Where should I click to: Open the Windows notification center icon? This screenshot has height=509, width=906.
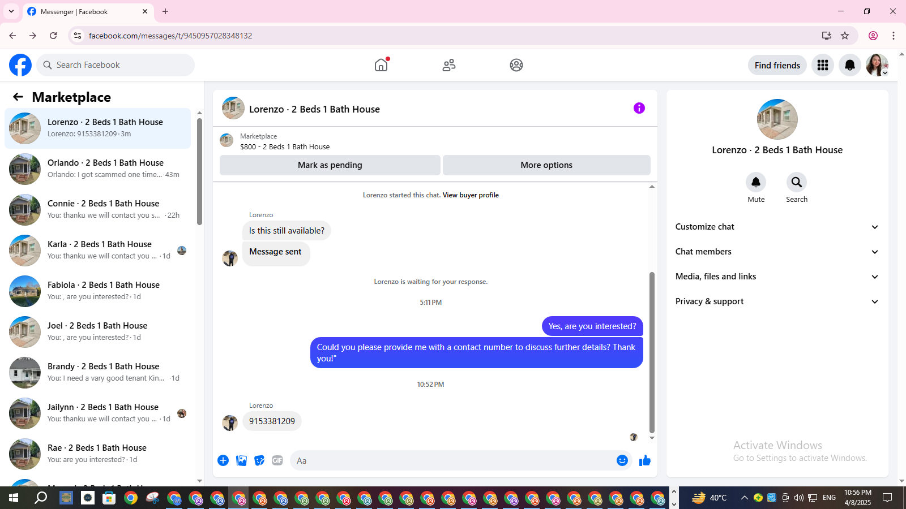887,498
